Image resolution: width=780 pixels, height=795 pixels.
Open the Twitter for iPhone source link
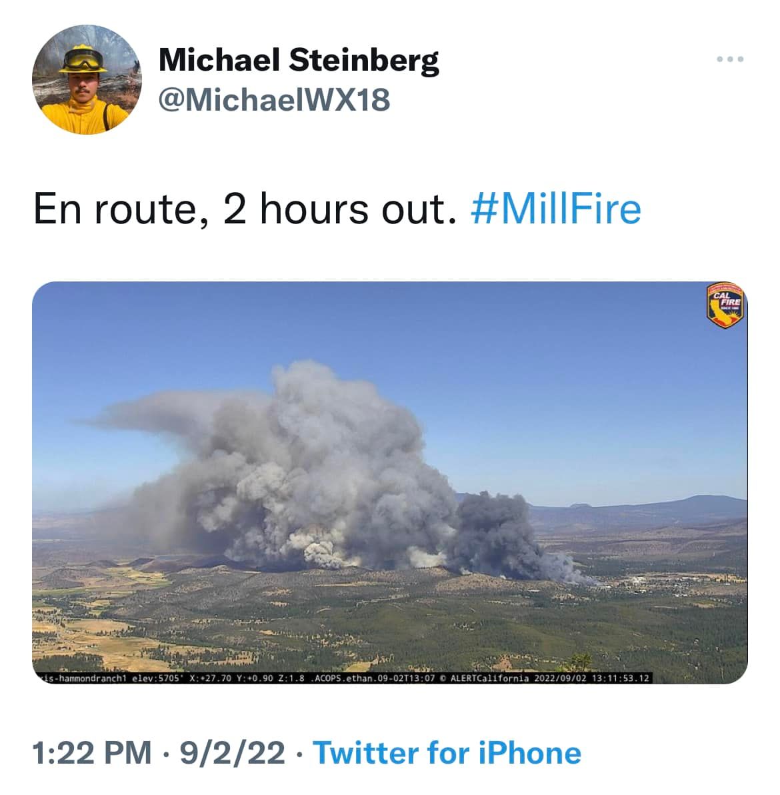pos(447,752)
